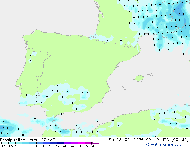Pick the legend swatch between 15 and 20
This screenshot has width=190, height=147.
coord(47,143)
